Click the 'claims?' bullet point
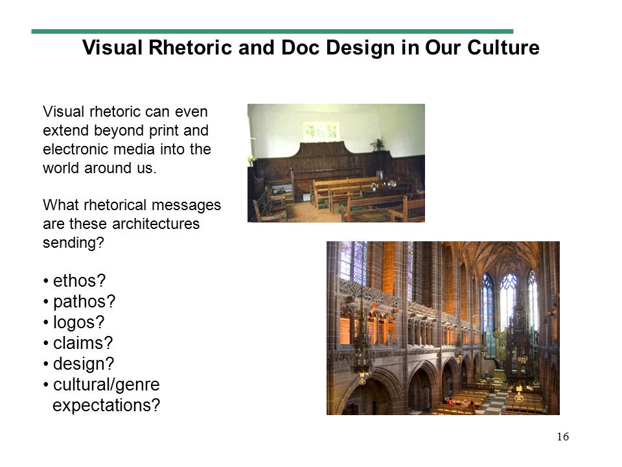The height and width of the screenshot is (467, 622). coord(78,343)
